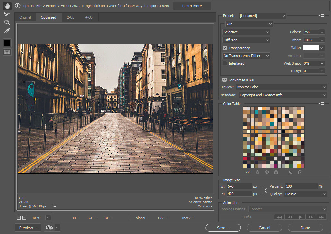The image size is (331, 234).
Task: Switch to the 4-Up tab
Action: 89,17
